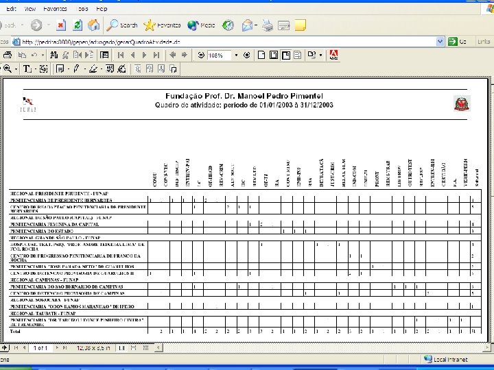
Task: Click the page number field 1 of 1
Action: pos(40,348)
